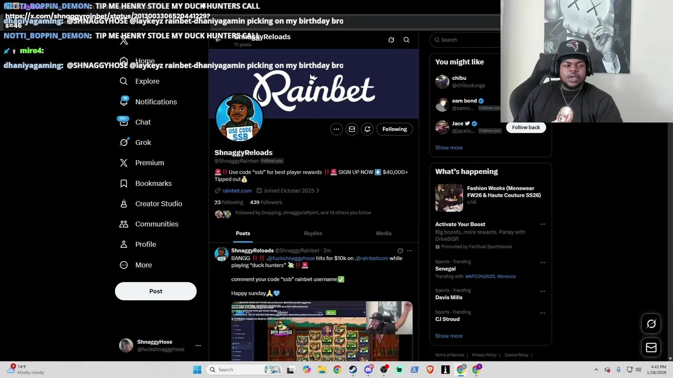Message ShnaggyReloads via envelope icon

(x=352, y=129)
